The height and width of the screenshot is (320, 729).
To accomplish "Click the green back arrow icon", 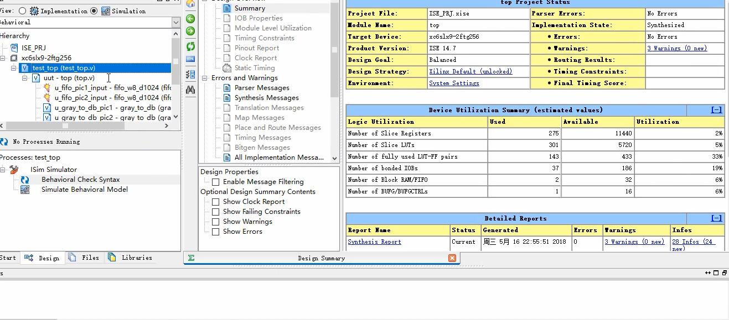I will click(x=190, y=19).
